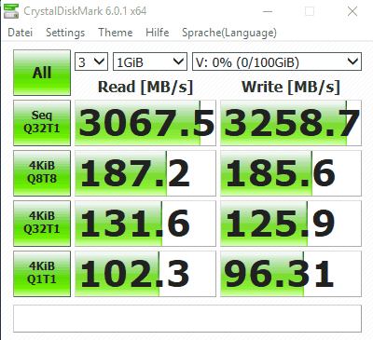
Task: Start the 4KiB Q32T1 test
Action: (42, 224)
